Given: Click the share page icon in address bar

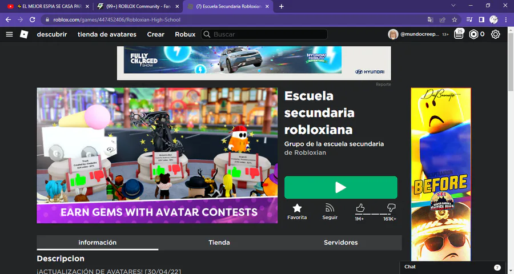Looking at the screenshot, I should click(x=442, y=19).
